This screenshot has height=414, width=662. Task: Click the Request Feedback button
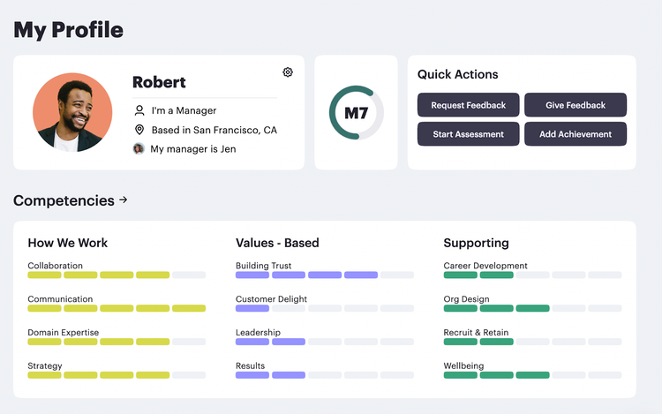[x=468, y=105]
